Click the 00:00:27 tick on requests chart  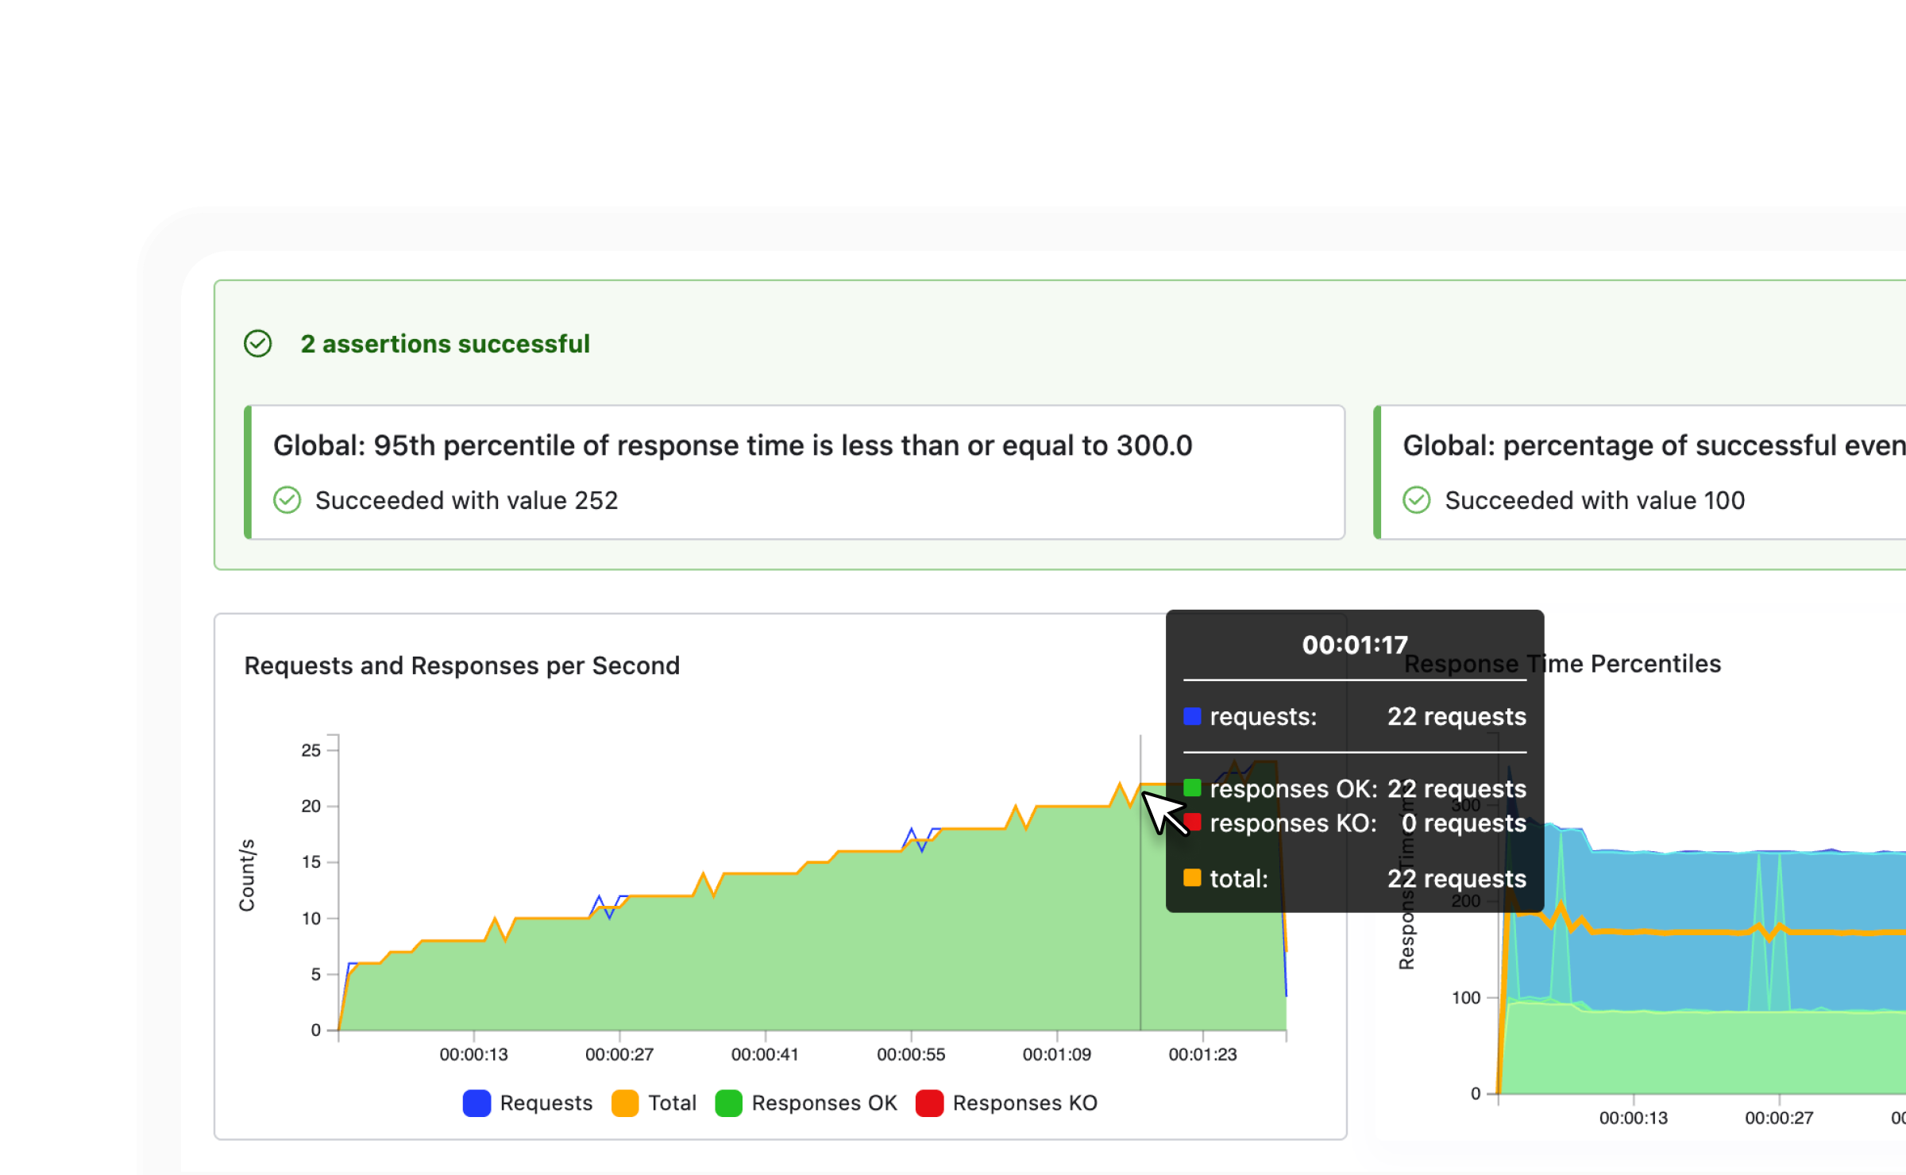pyautogui.click(x=619, y=1054)
